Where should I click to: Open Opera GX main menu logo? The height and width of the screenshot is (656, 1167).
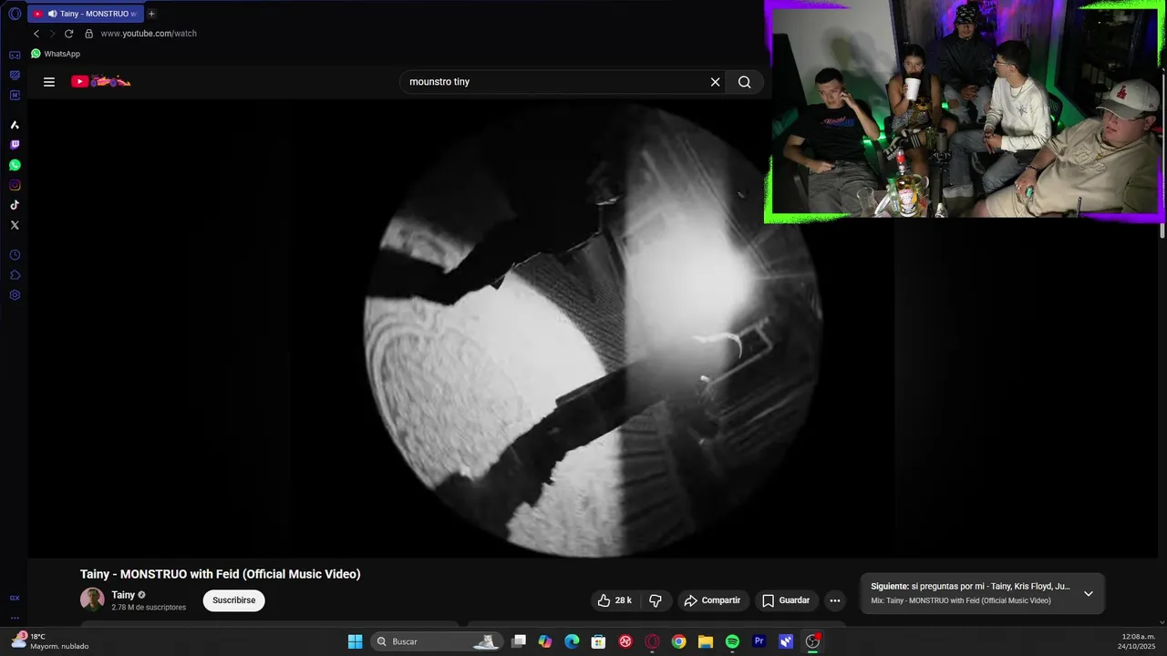tap(15, 14)
